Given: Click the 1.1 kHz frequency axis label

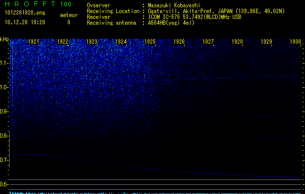Looking at the screenshot, I should (4, 63).
